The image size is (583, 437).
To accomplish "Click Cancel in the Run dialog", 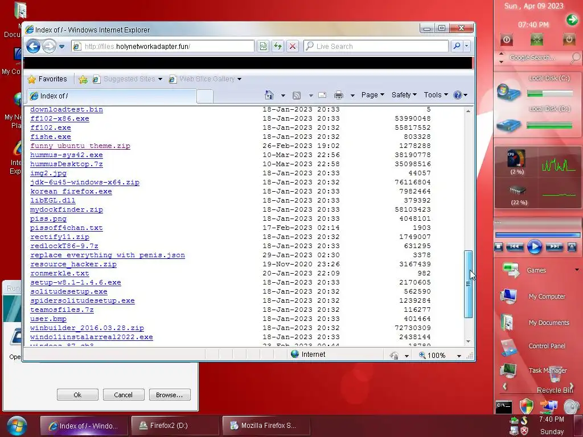I will [124, 395].
